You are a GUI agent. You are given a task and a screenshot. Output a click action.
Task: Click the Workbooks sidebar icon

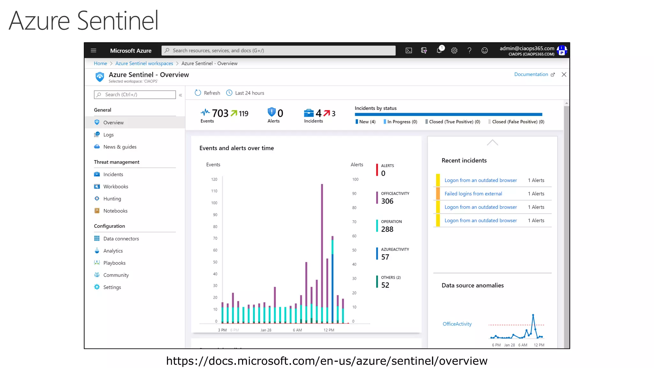[97, 186]
